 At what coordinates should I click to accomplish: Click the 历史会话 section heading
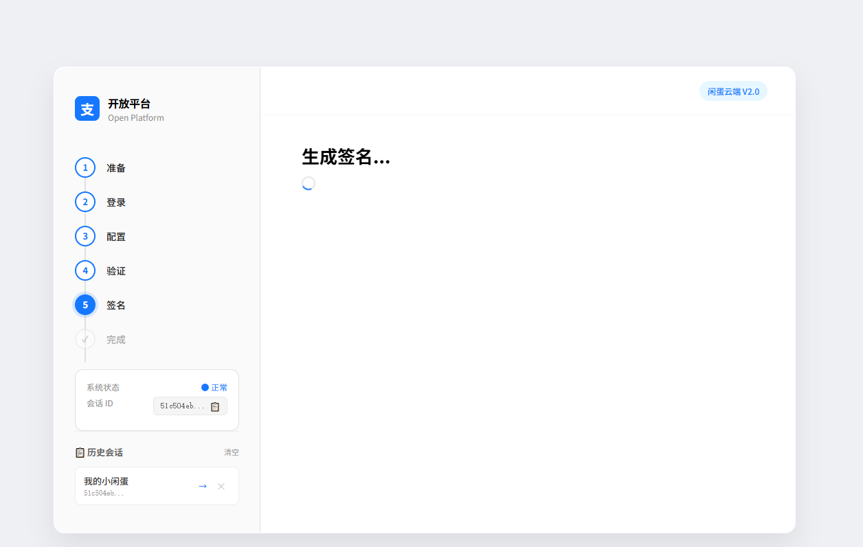click(105, 452)
